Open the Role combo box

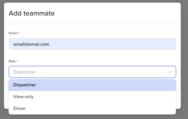pos(92,72)
